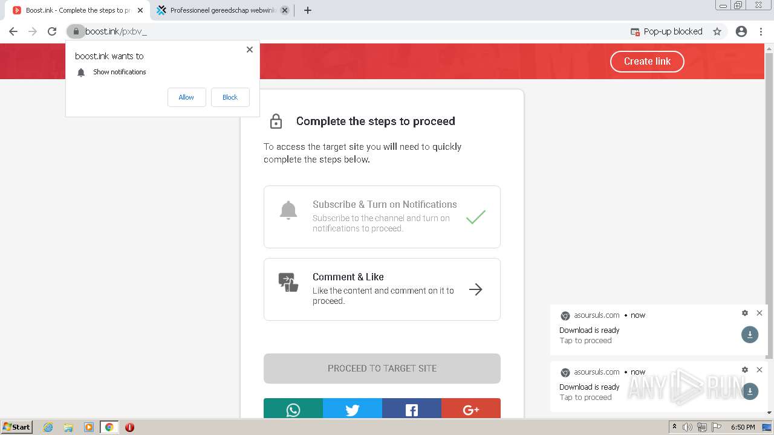The image size is (774, 435).
Task: Click Chrome icon in taskbar
Action: coord(109,427)
